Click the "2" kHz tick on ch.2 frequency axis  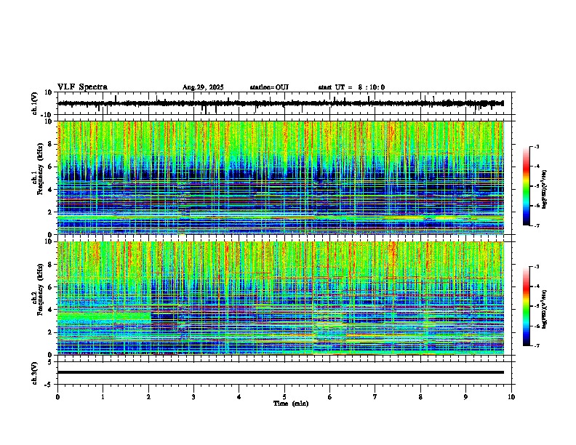[50, 332]
